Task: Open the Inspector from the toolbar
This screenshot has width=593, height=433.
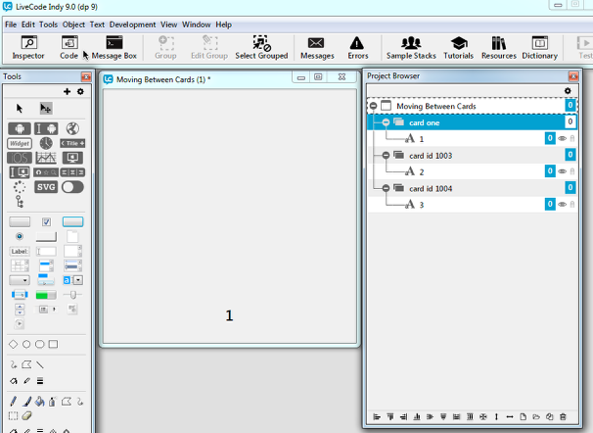Action: (28, 48)
